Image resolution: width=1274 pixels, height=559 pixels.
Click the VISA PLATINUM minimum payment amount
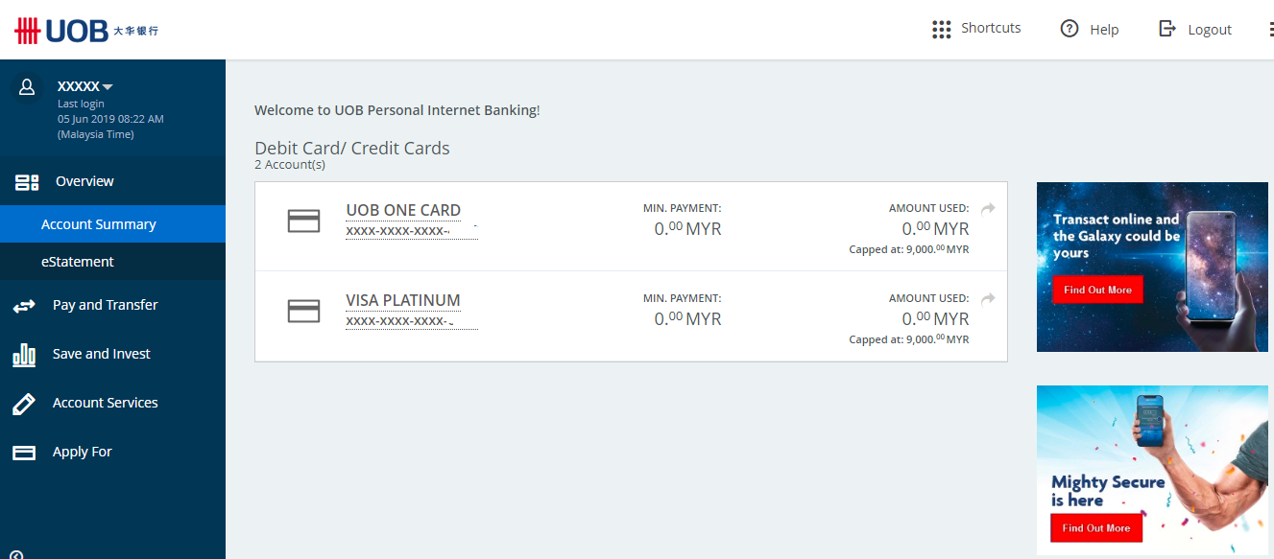tap(687, 319)
